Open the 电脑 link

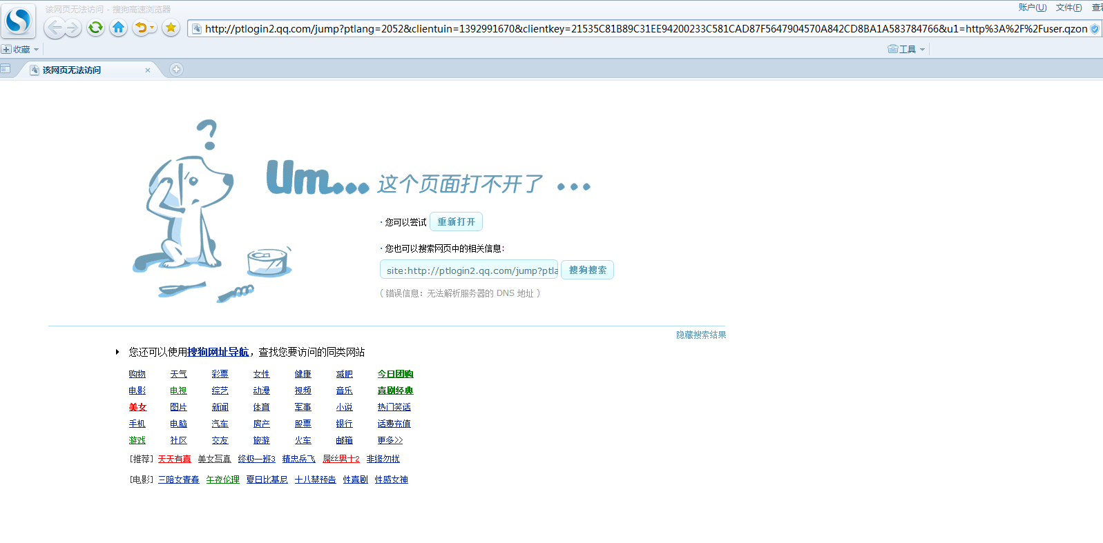[178, 424]
